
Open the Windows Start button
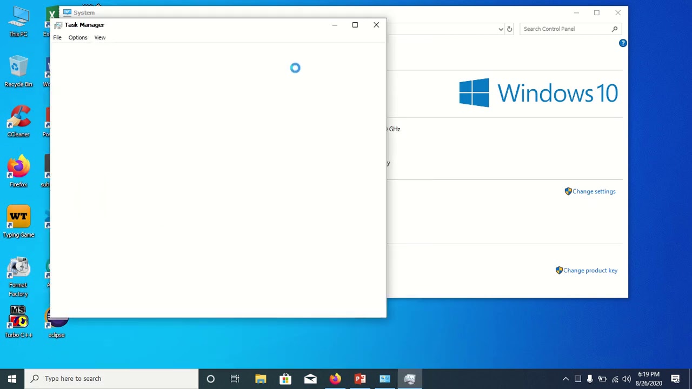click(12, 379)
